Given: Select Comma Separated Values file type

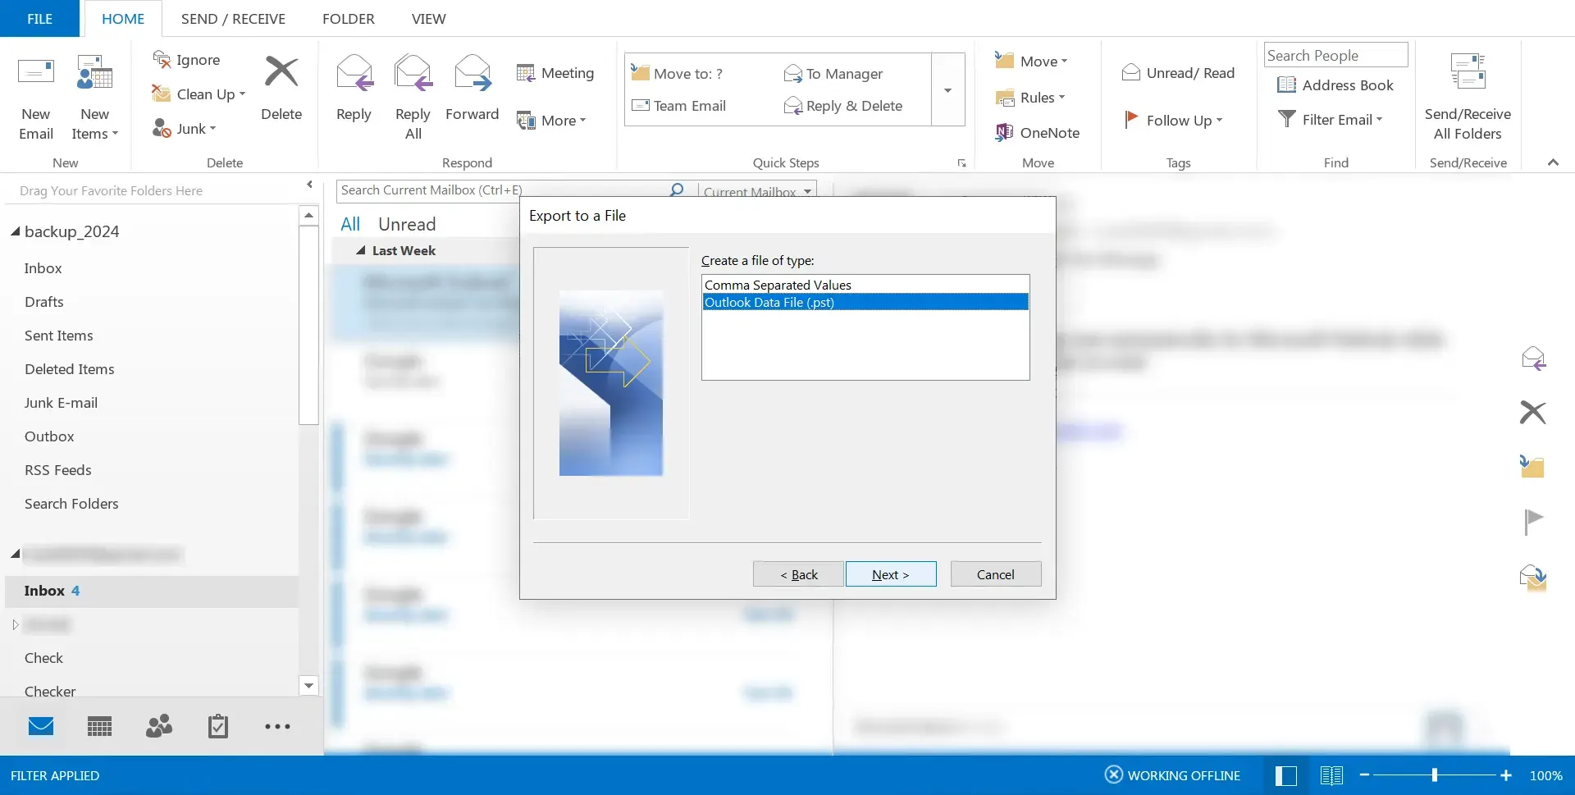Looking at the screenshot, I should 865,285.
